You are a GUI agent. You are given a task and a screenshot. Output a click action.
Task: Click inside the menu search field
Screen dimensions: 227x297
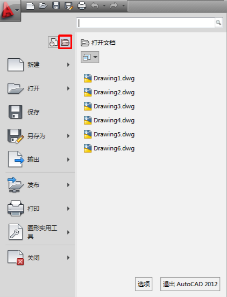coord(146,23)
